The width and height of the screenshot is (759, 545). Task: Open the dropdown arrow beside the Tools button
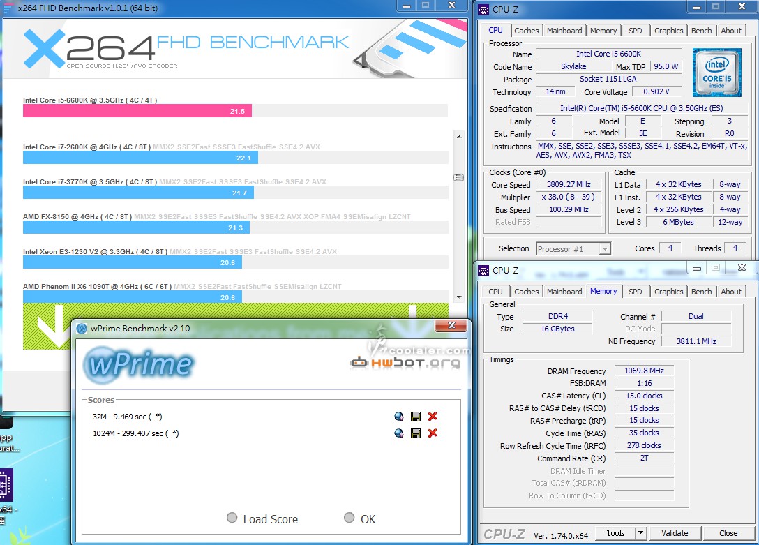pos(640,533)
